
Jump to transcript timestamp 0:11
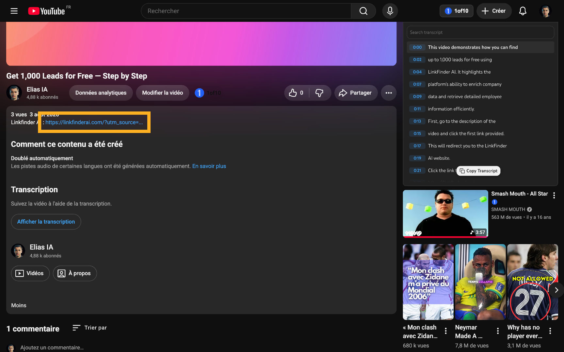click(x=417, y=109)
